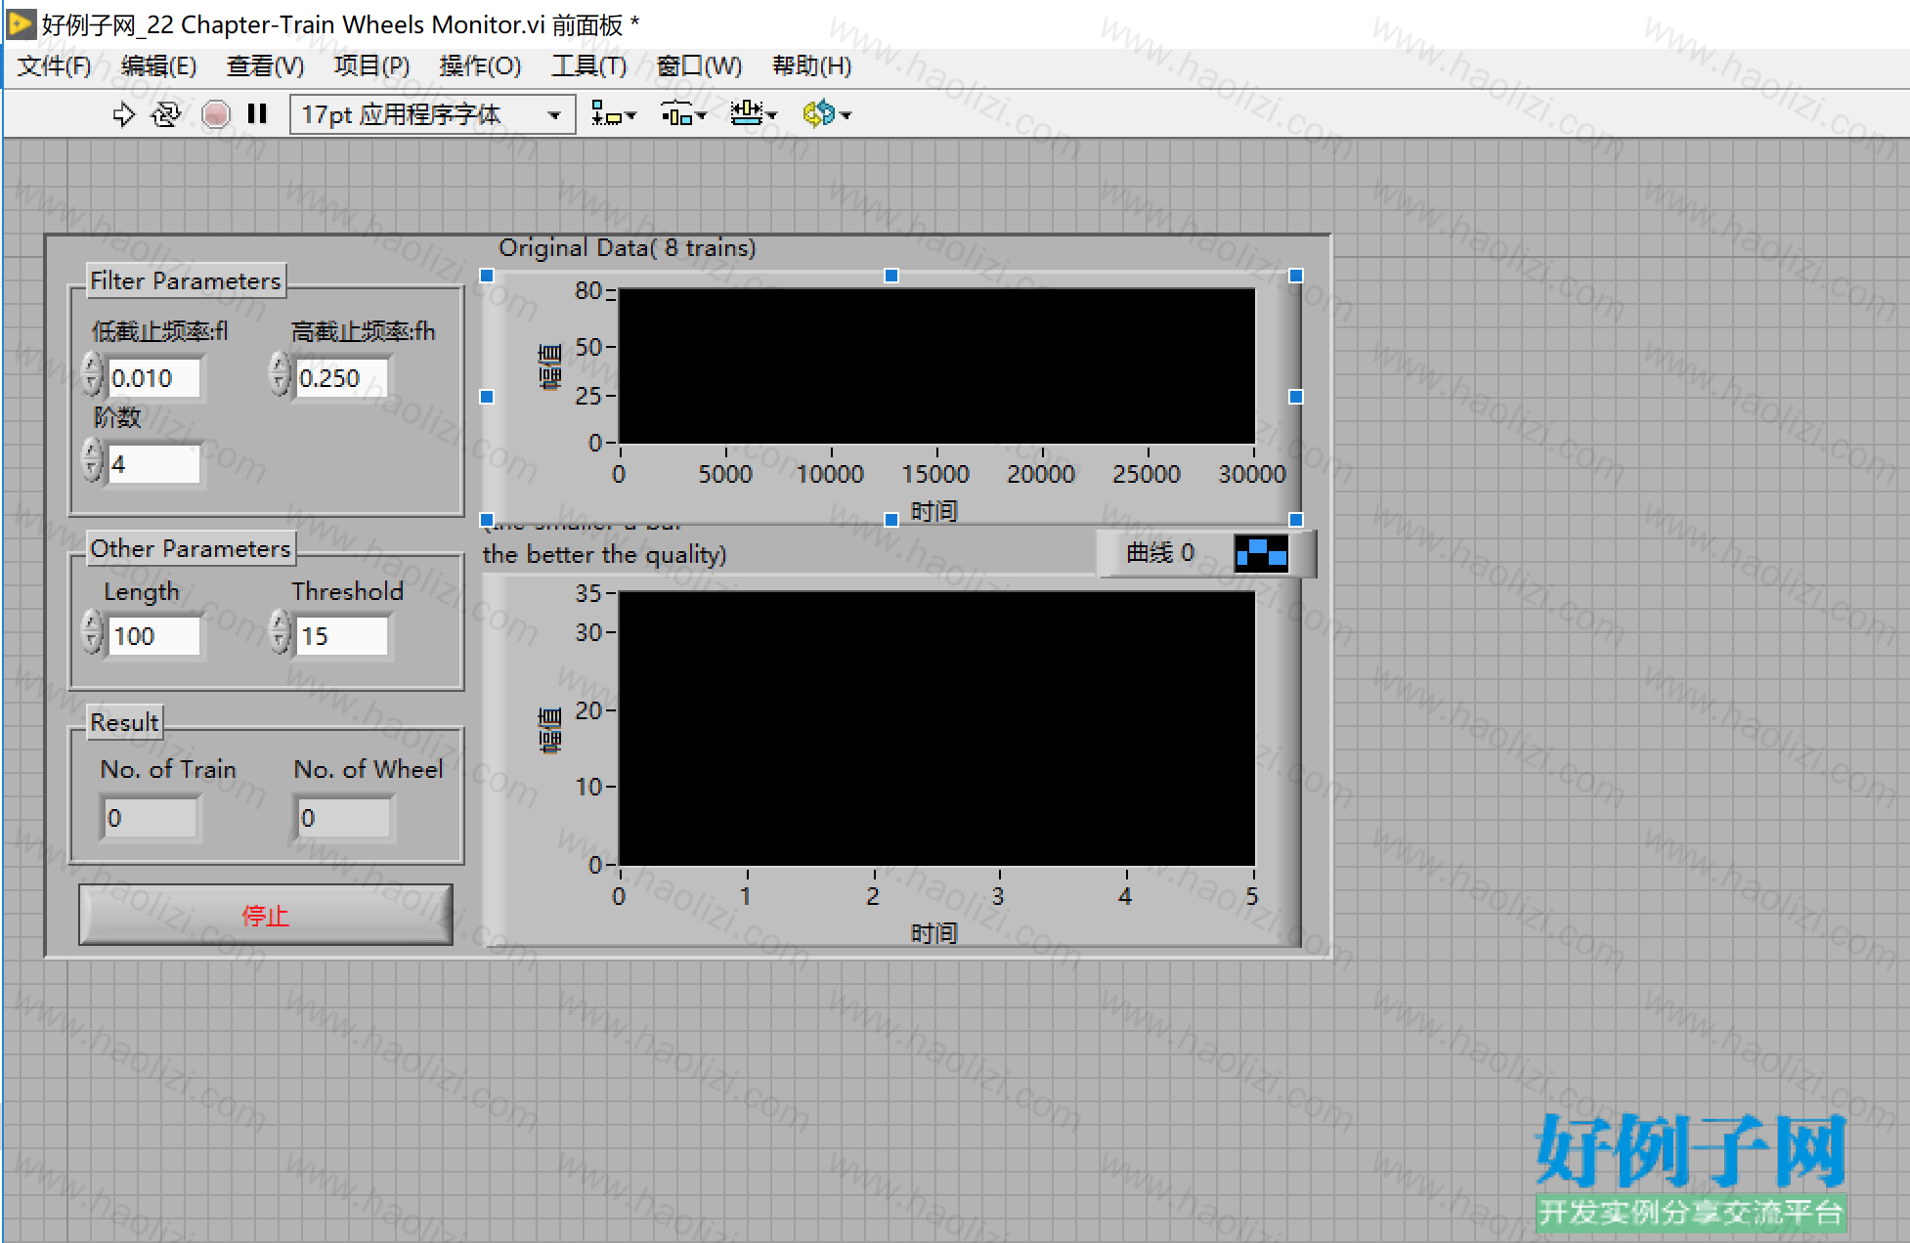Screen dimensions: 1910x1243
Task: Open the 项目(P) menu
Action: [x=371, y=65]
